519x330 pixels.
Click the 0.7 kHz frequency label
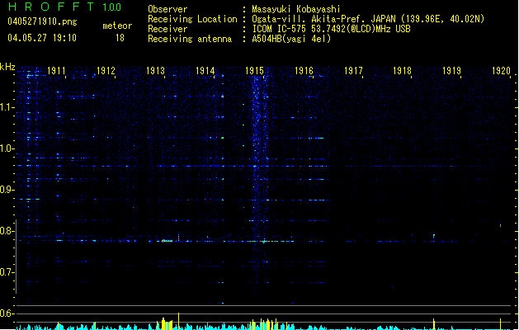[x=7, y=272]
